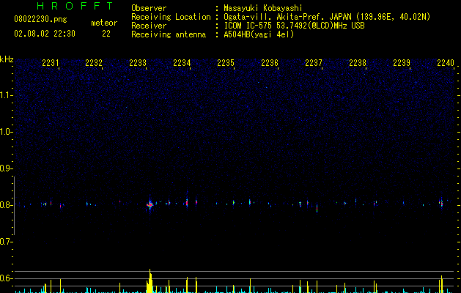Click the meteor count 22
The image size is (461, 293).
106,34
